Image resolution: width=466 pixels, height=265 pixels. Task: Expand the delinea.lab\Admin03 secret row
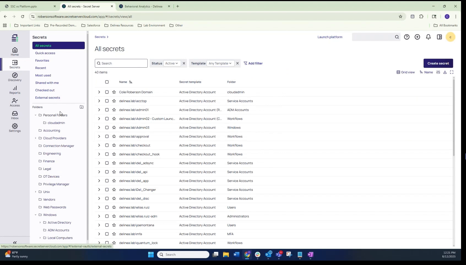[99, 127]
